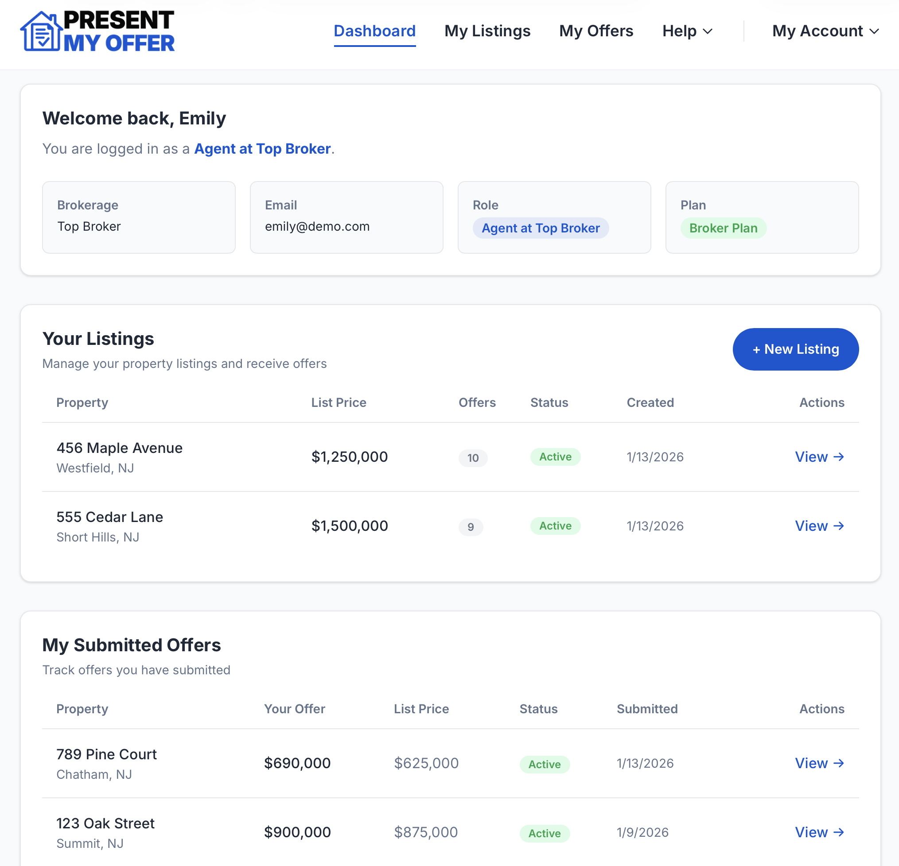
Task: Click the Active status badge for 123 Oak Street
Action: (x=545, y=833)
